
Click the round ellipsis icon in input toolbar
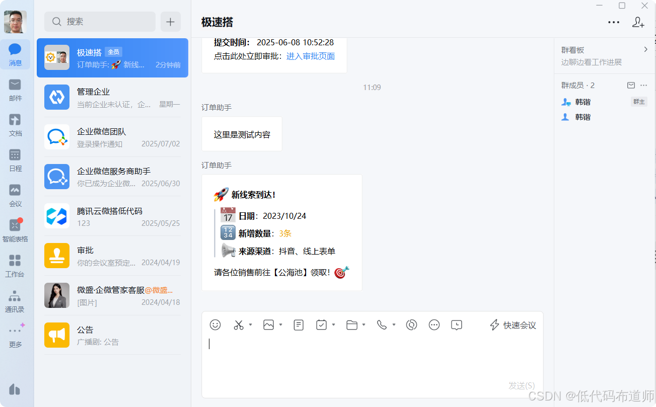pyautogui.click(x=434, y=325)
